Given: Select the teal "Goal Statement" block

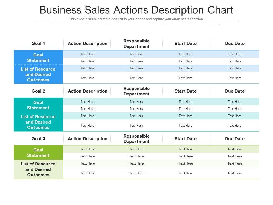Looking at the screenshot, I should 38,105.
